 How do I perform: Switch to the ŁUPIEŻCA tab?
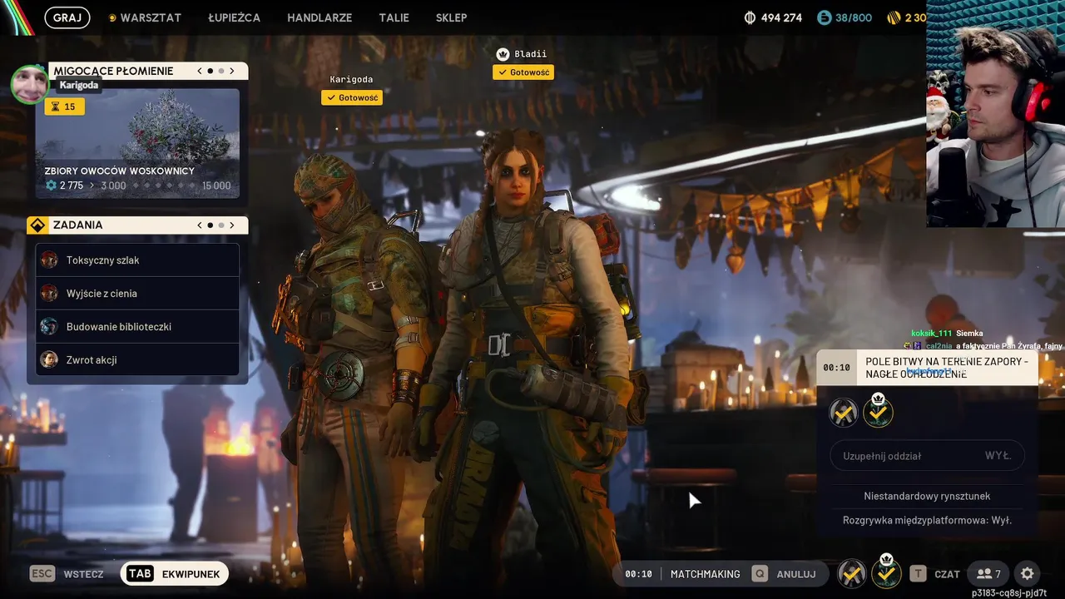[x=234, y=17]
